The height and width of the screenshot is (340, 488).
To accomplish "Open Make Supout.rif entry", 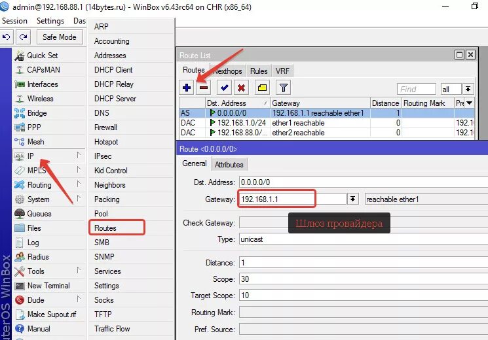I will click(49, 314).
